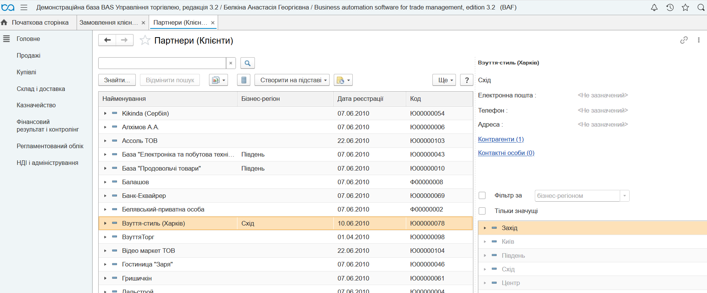
Task: Add Партнери (Клієнти) to favorites star
Action: coord(145,40)
